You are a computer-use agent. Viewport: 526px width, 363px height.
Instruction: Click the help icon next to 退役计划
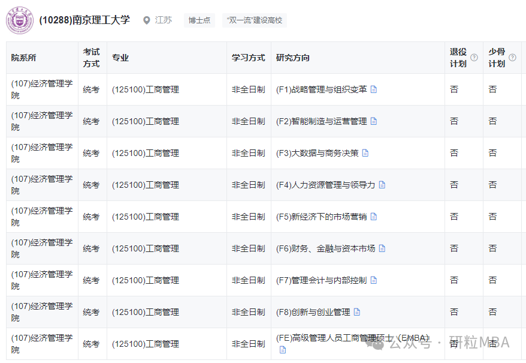point(474,58)
